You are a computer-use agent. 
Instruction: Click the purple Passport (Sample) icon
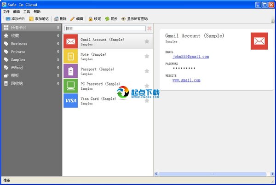[x=70, y=71]
